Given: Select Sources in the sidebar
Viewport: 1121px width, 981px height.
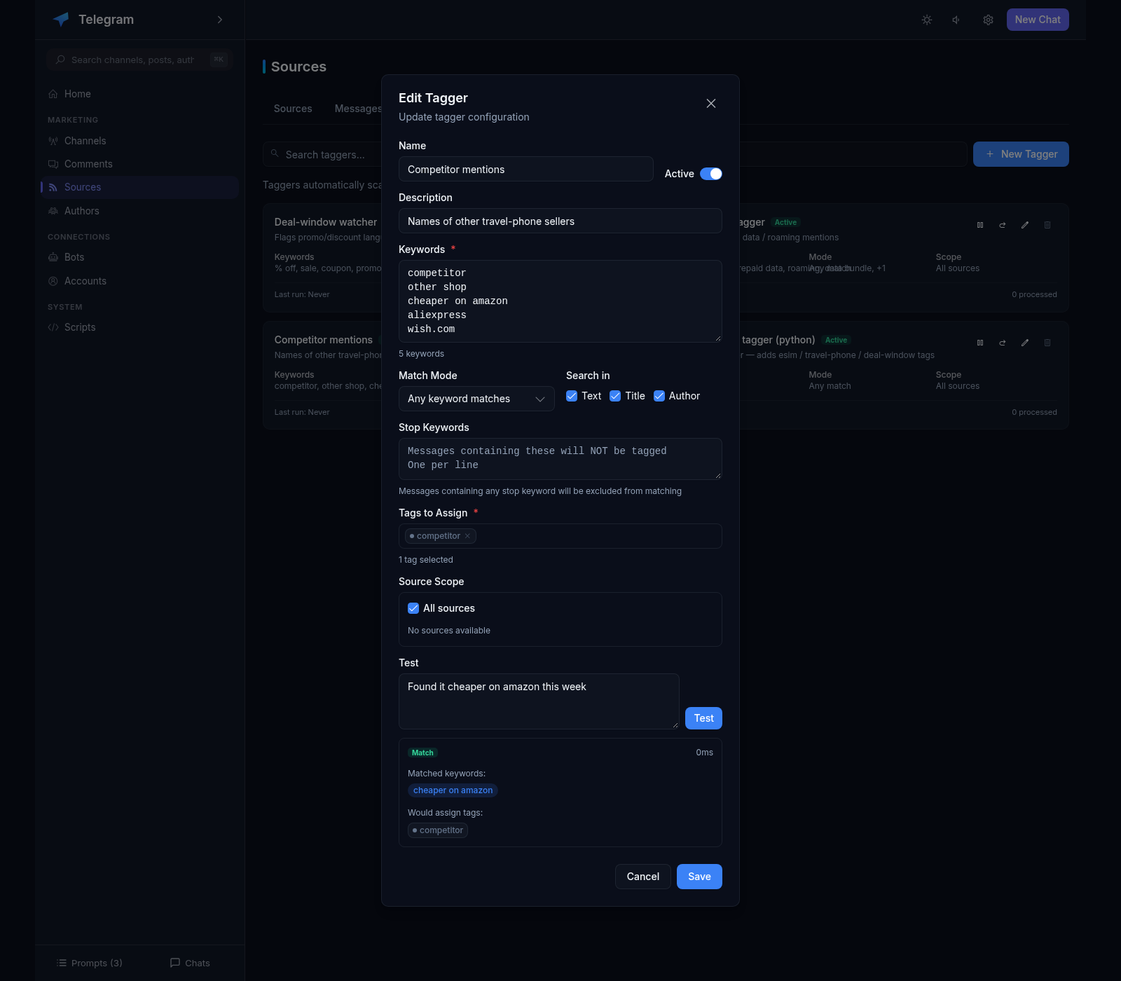Looking at the screenshot, I should [140, 187].
